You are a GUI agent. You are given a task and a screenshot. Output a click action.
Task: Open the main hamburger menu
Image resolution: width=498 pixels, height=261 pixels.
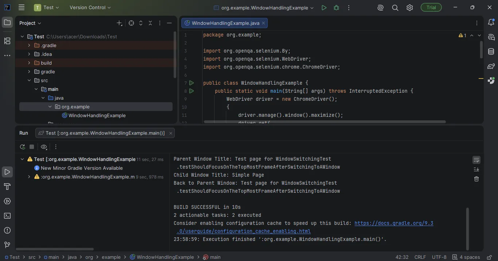tap(22, 7)
